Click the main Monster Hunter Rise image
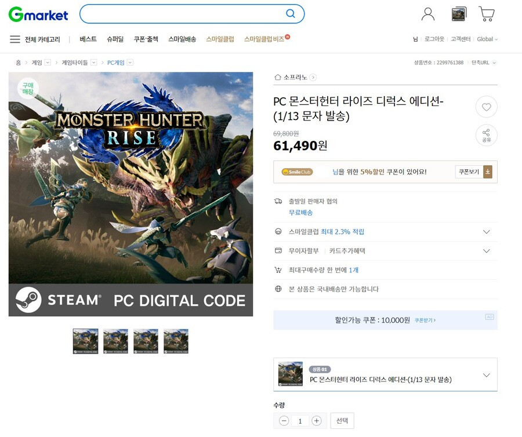Viewport: 522px width, 437px height. tap(131, 194)
